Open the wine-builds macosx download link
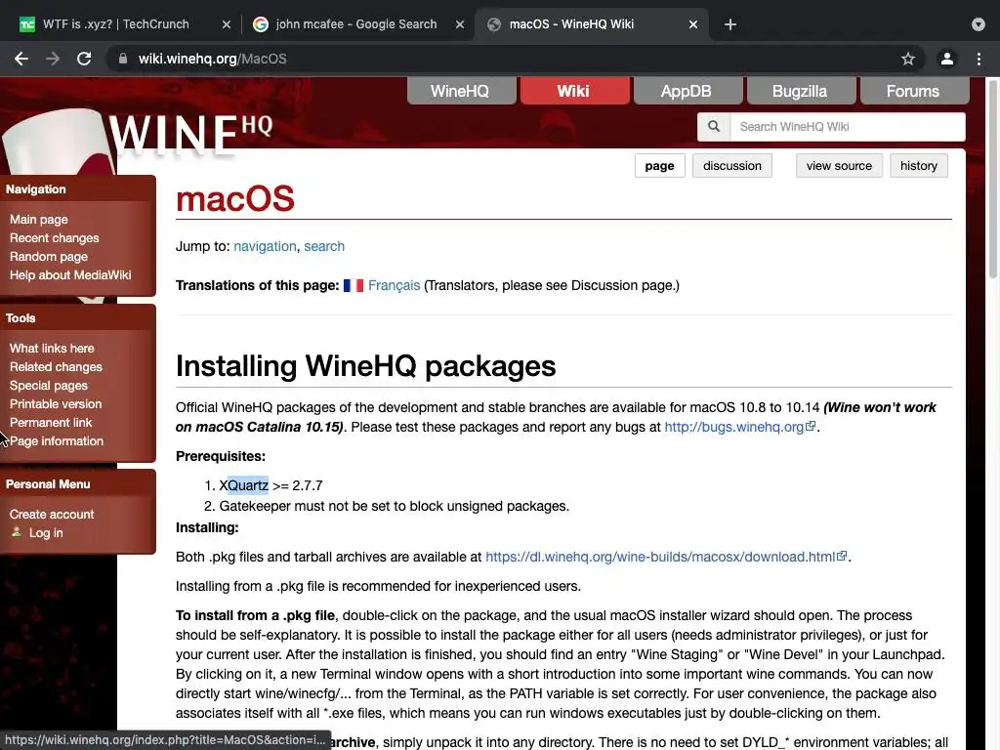Screen dimensions: 1000x750 tap(666, 557)
